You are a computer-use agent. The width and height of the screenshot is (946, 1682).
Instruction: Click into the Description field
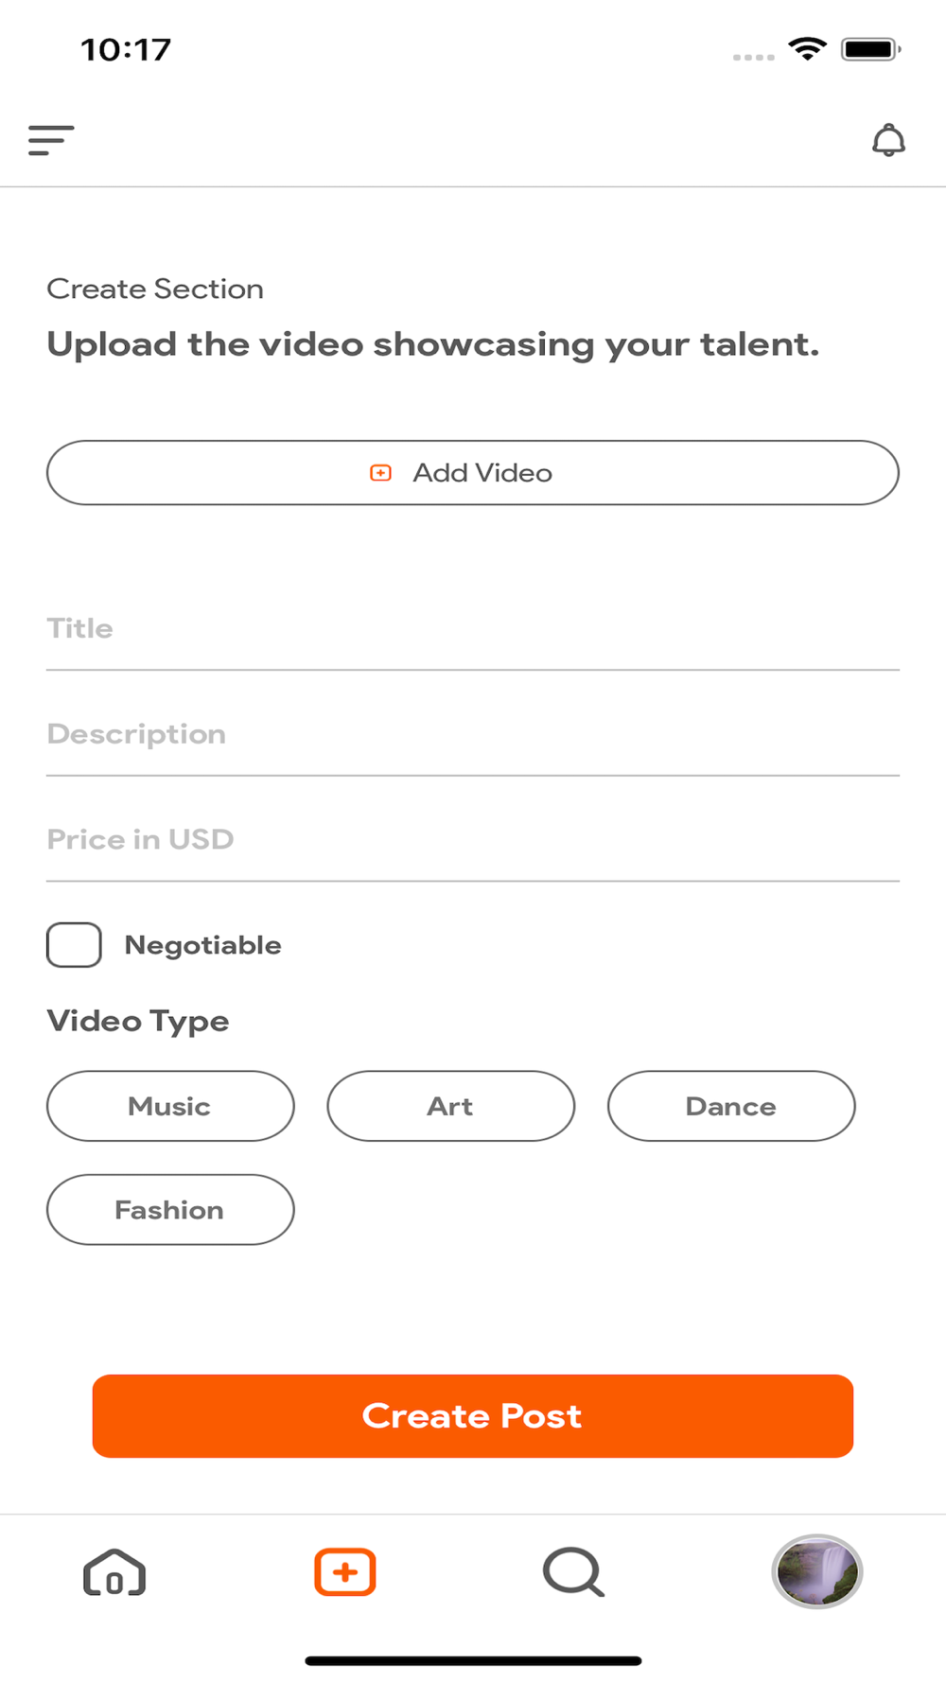473,735
